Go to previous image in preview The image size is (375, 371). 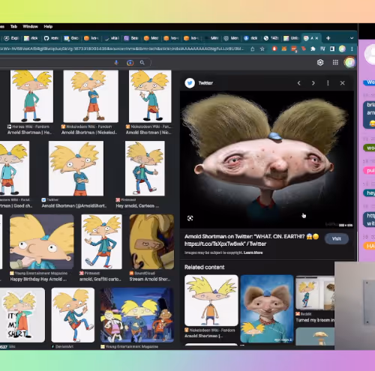[x=299, y=83]
